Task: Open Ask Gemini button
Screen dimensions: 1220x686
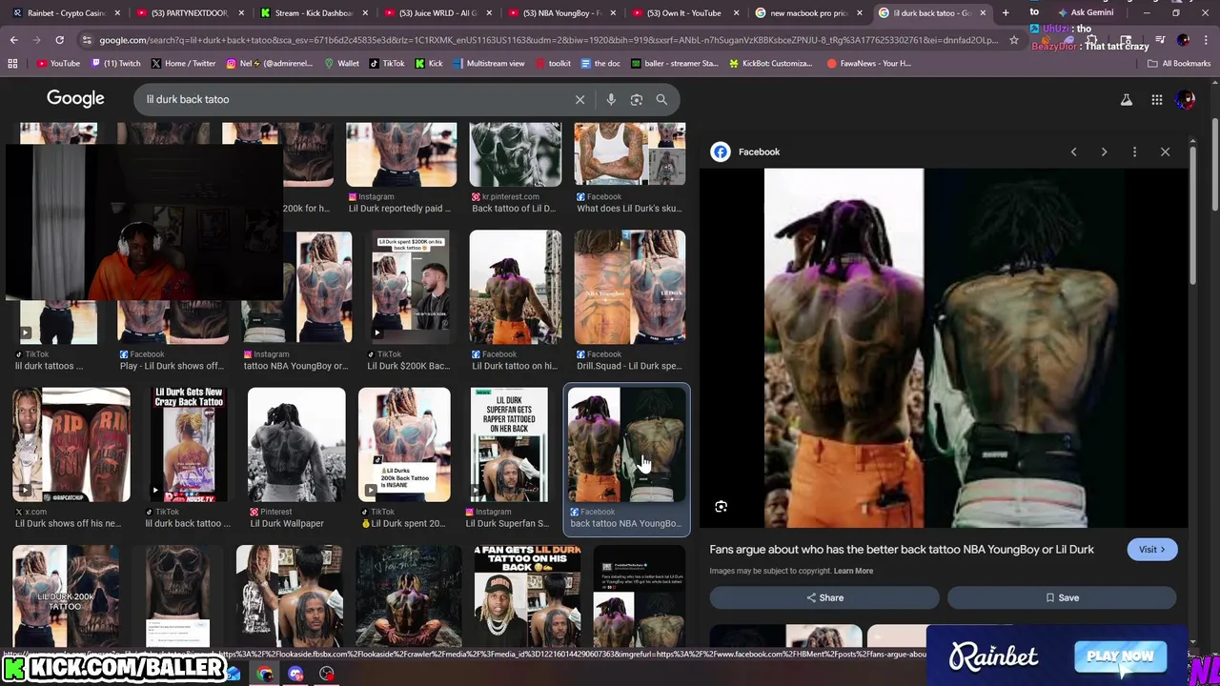Action: [x=1085, y=12]
